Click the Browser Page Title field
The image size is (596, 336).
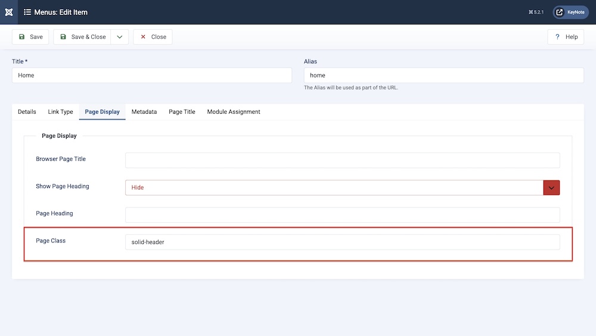pos(342,160)
